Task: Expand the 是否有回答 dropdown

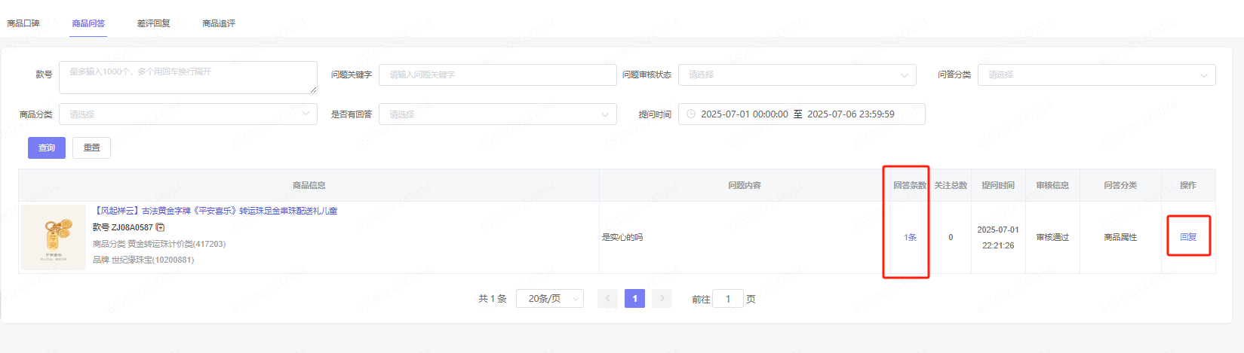Action: click(x=496, y=114)
